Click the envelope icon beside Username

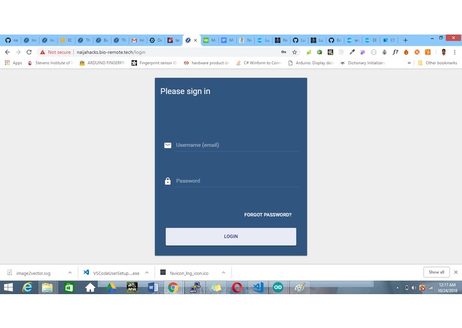coord(168,145)
